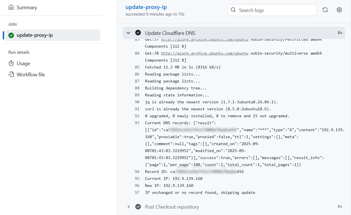The width and height of the screenshot is (351, 215).
Task: Click the Update Cloudflare DNS checkmark status icon
Action: pos(138,33)
